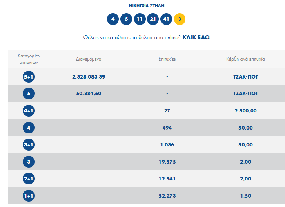Click the jackpot amount 2.328.083,39
285x207 pixels.
pos(89,76)
